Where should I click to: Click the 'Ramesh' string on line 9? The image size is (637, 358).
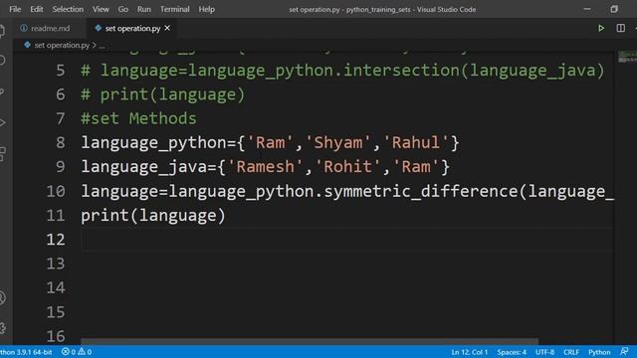click(x=265, y=167)
